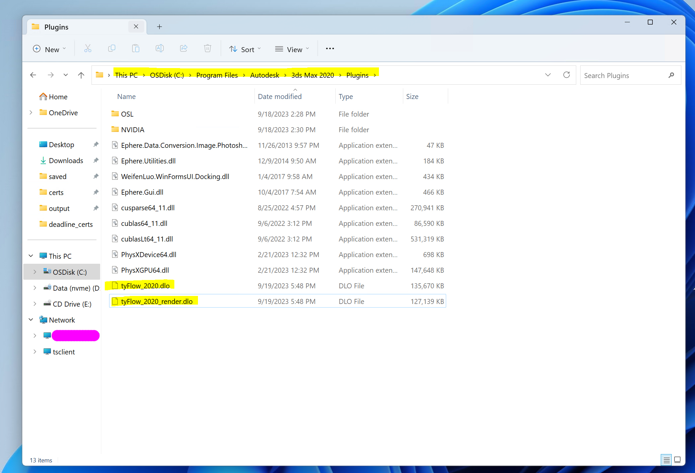Viewport: 695px width, 473px height.
Task: Switch to large thumbnails view toggle
Action: pos(677,460)
